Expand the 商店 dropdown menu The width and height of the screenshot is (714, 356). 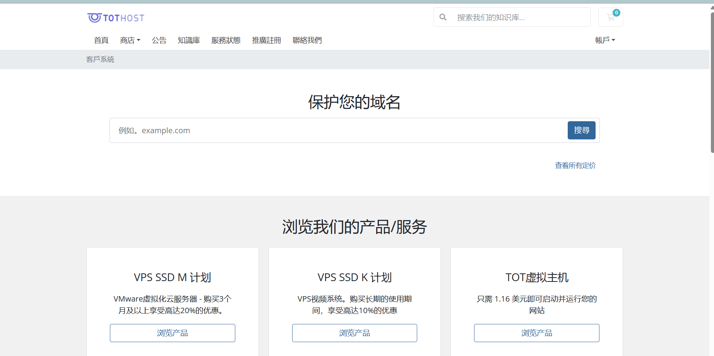(x=130, y=40)
